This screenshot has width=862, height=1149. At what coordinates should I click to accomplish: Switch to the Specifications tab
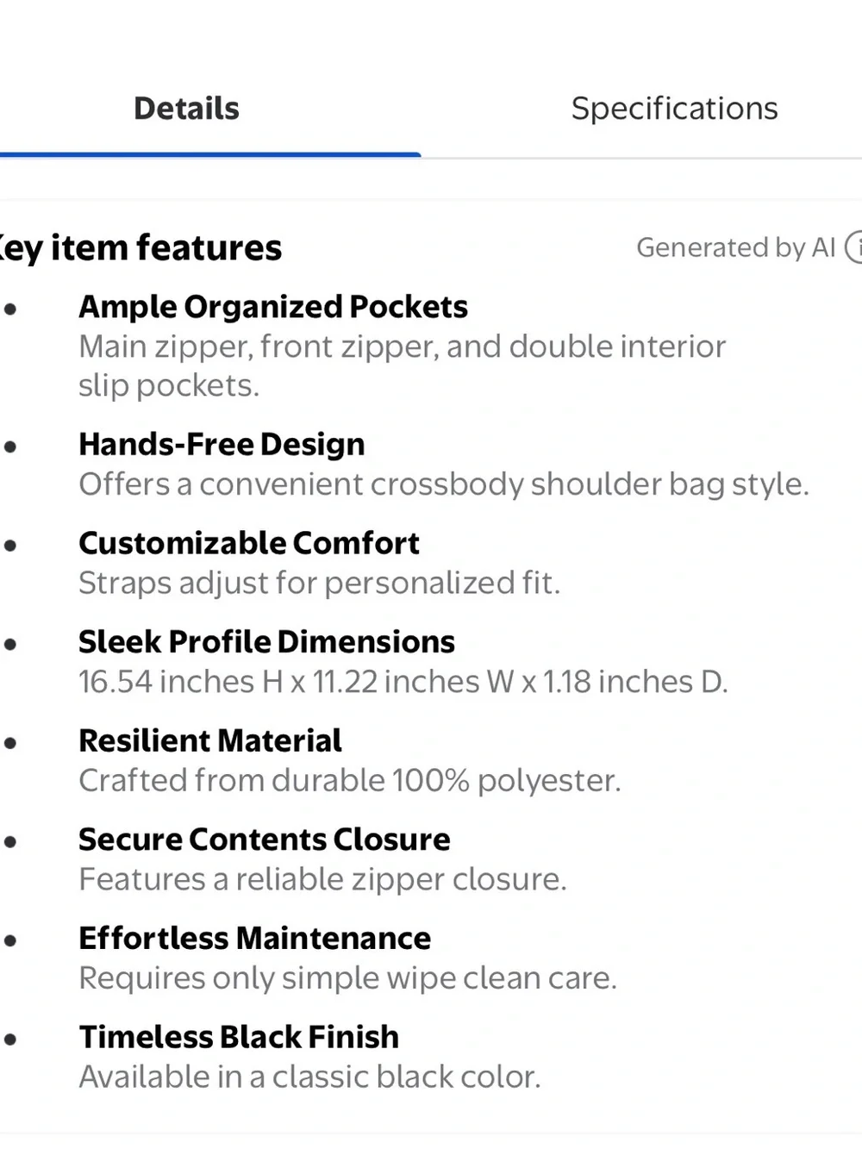[674, 109]
